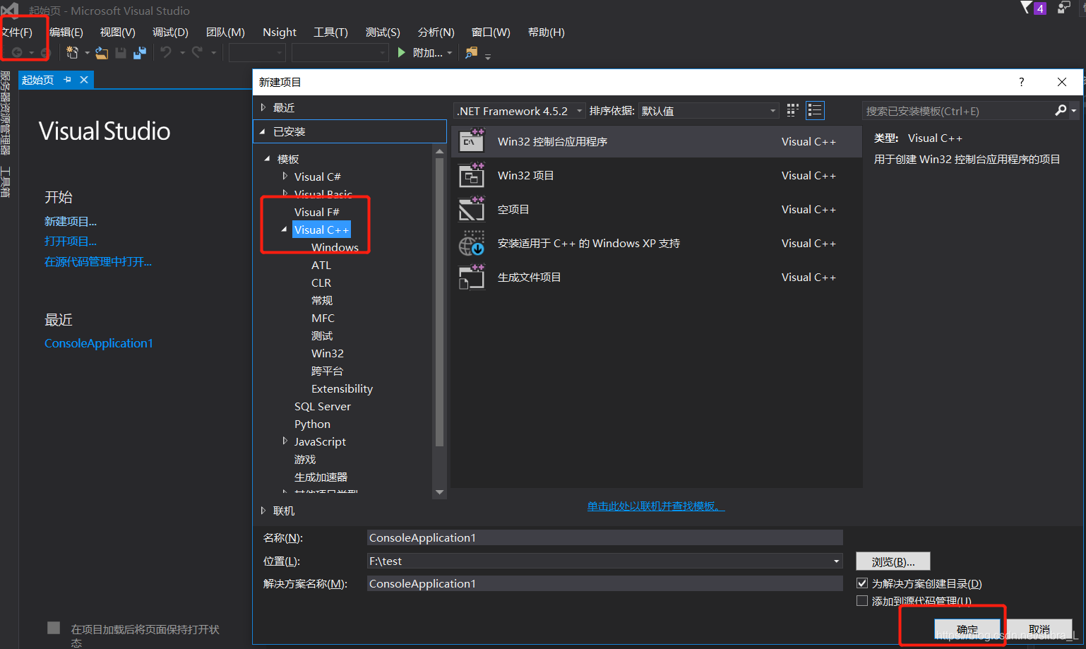Pin the 起始页 tab

tap(68, 80)
